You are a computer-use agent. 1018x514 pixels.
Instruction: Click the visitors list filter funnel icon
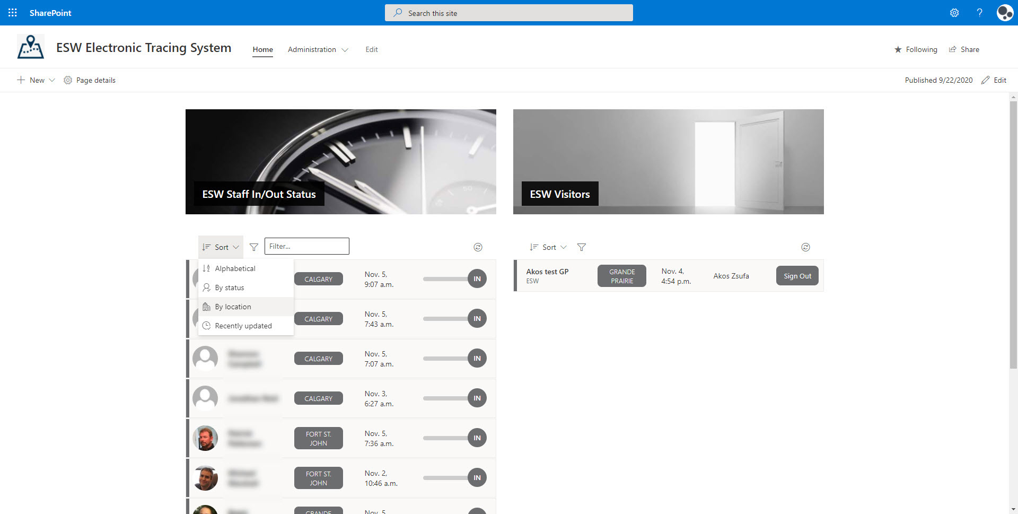click(582, 247)
